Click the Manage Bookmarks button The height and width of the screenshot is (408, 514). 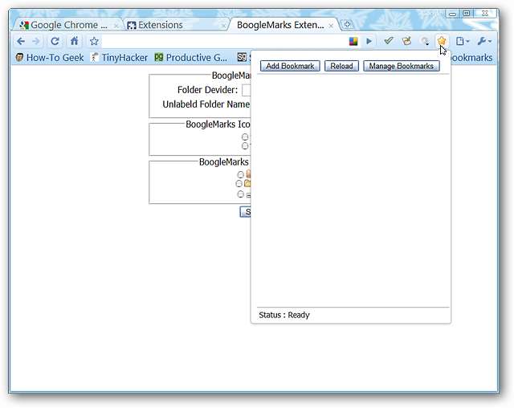402,66
